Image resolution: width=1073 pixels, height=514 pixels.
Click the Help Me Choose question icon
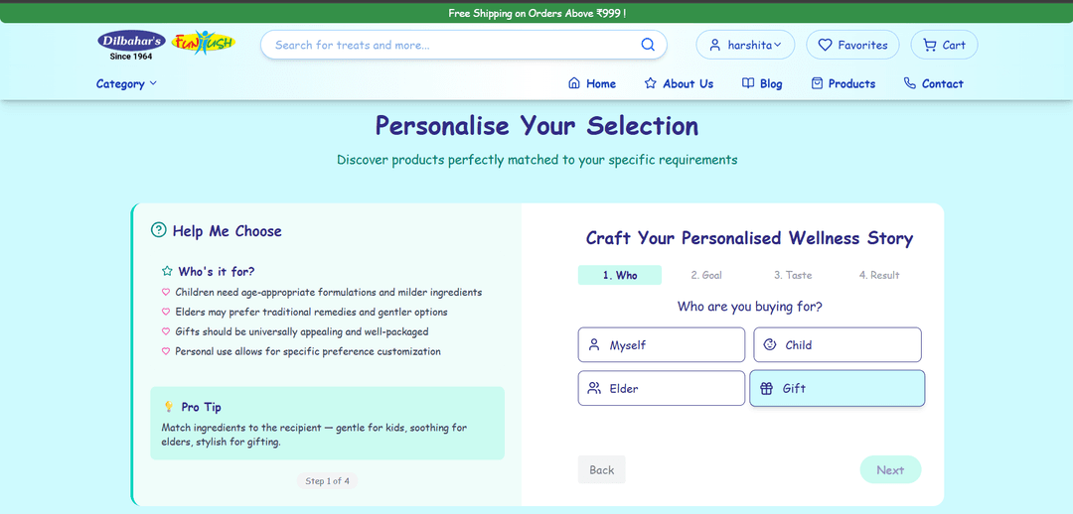point(159,230)
